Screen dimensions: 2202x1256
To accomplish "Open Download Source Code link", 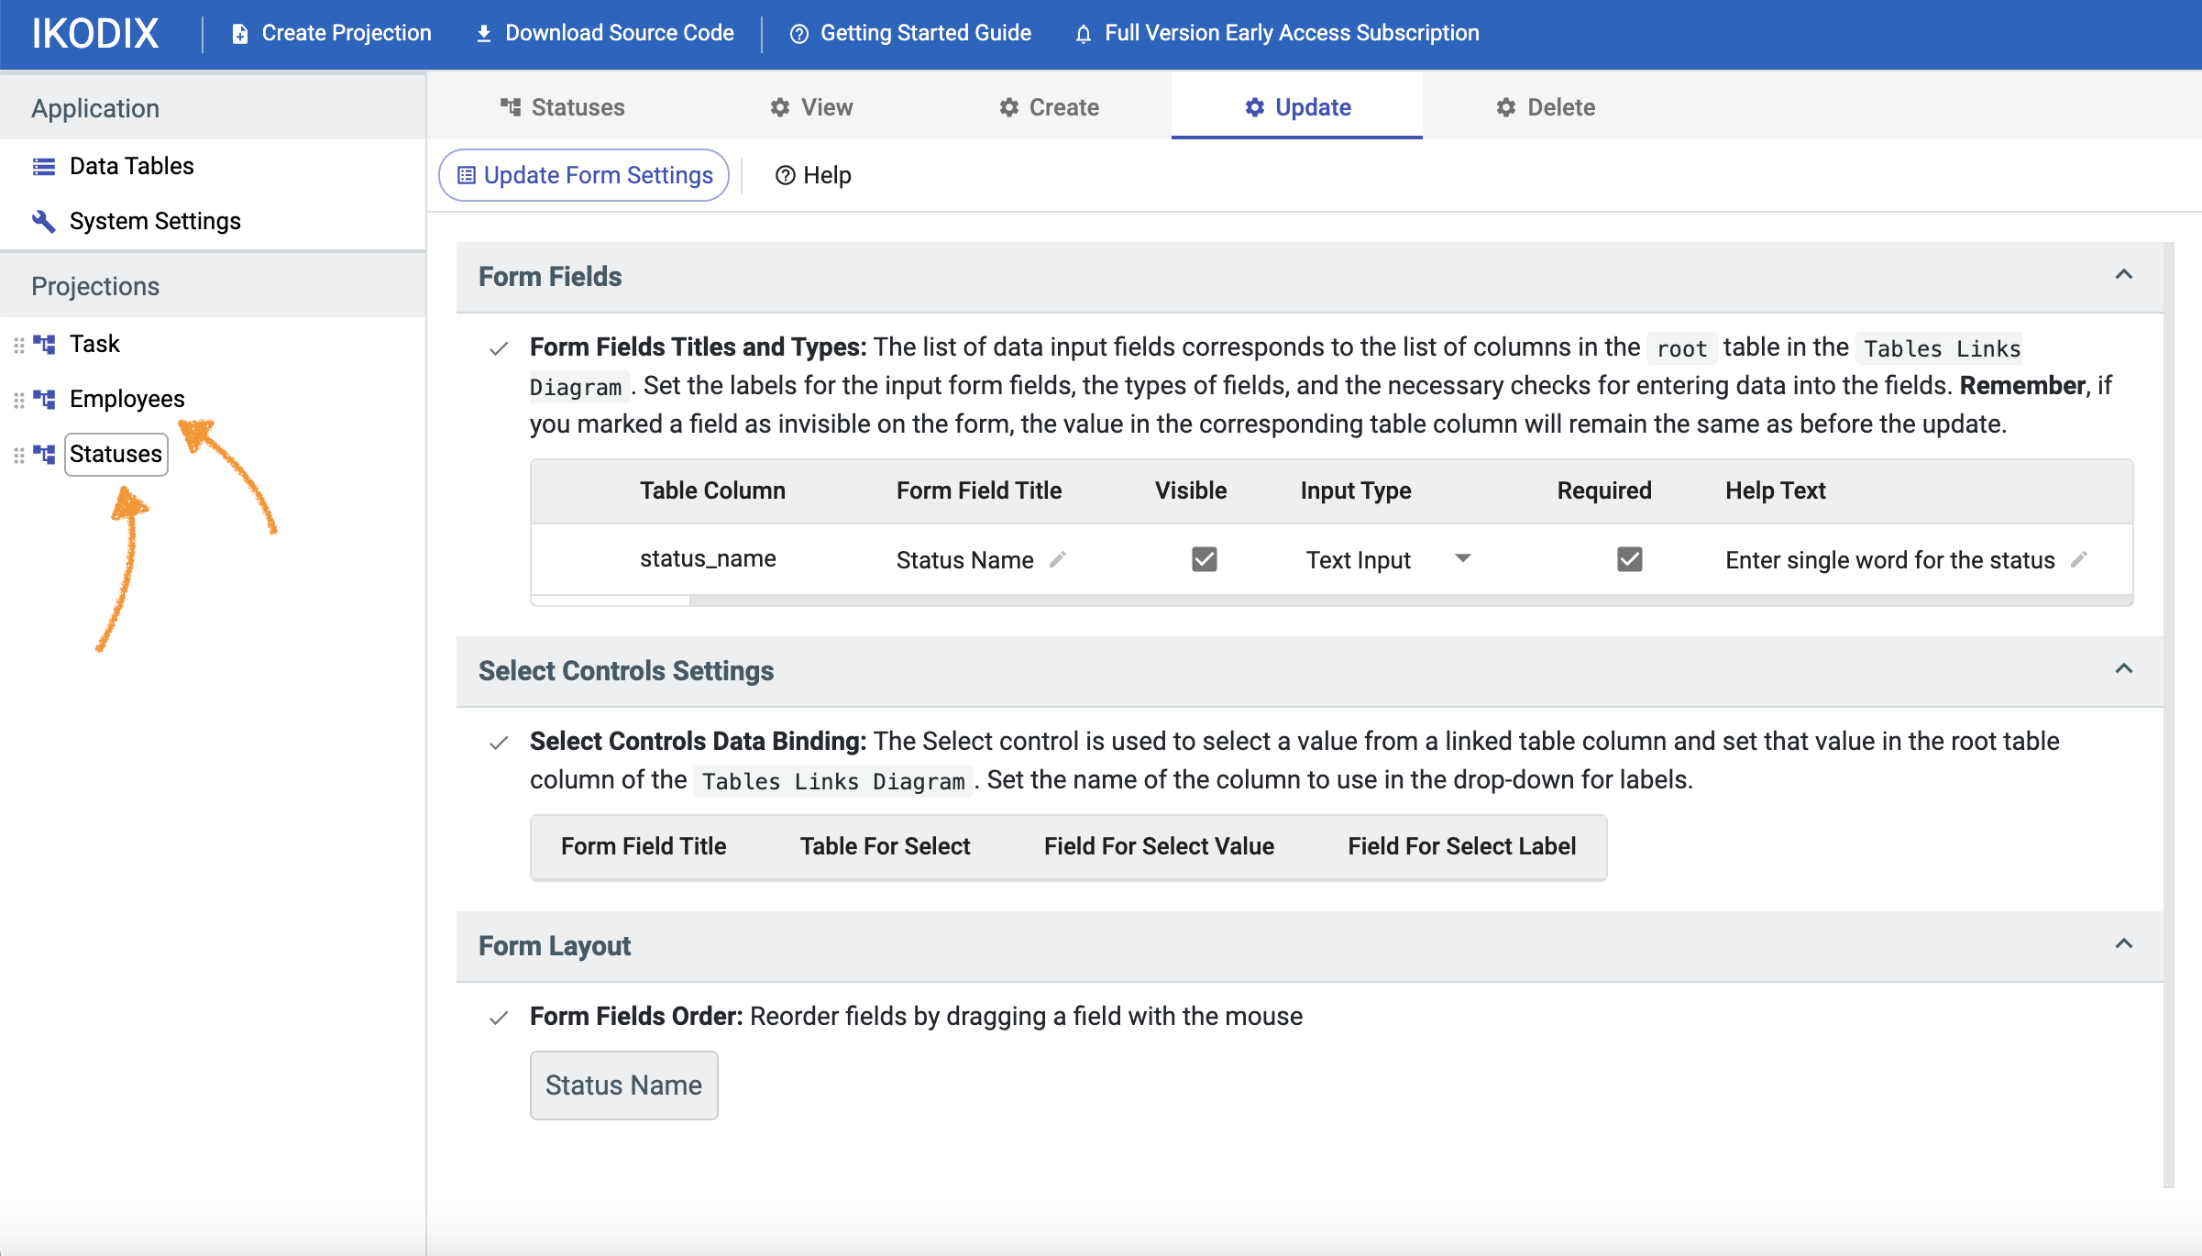I will pyautogui.click(x=605, y=33).
